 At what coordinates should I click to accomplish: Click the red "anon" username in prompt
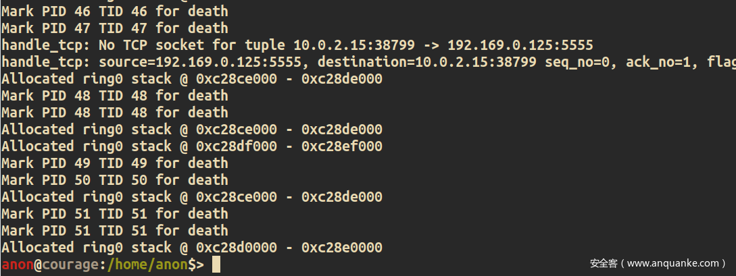18,265
